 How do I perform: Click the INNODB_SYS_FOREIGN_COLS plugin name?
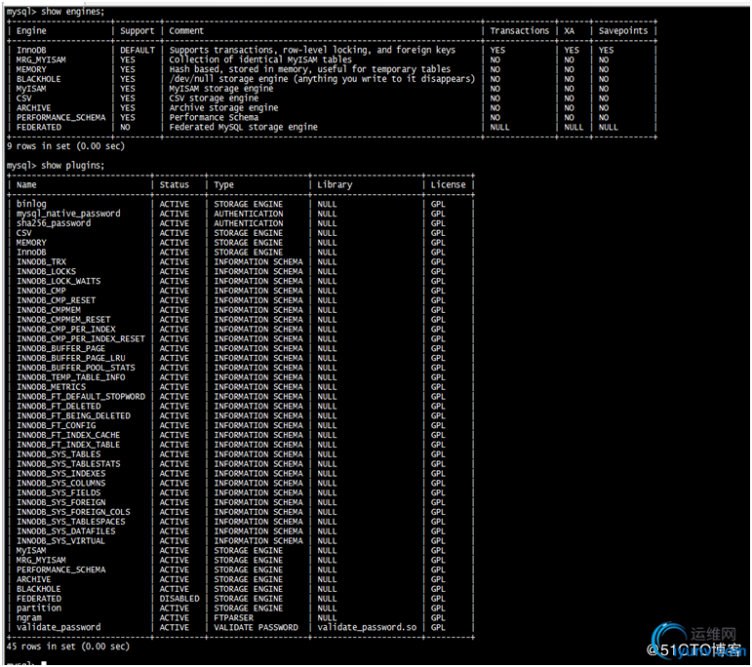point(73,512)
